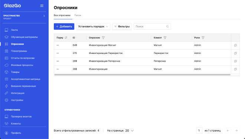245x139 pixels.
Task: Open Лента in the sidebar menu
Action: [x=14, y=30]
